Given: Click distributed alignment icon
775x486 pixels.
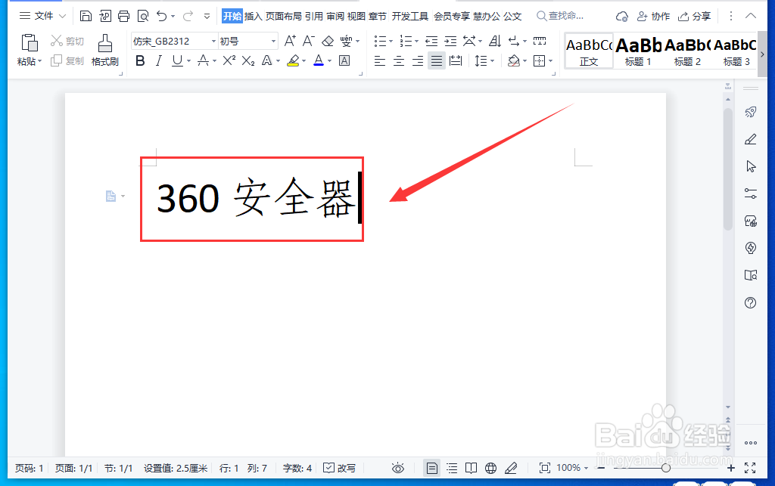Looking at the screenshot, I should click(x=456, y=60).
